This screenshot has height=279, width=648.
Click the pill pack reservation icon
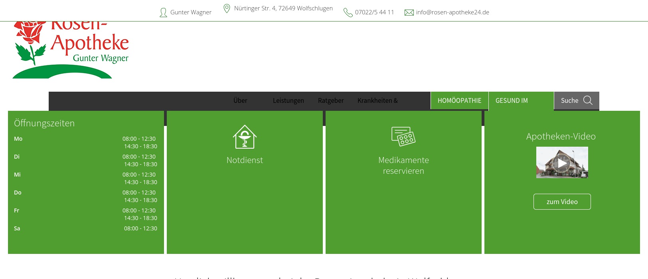coord(403,137)
